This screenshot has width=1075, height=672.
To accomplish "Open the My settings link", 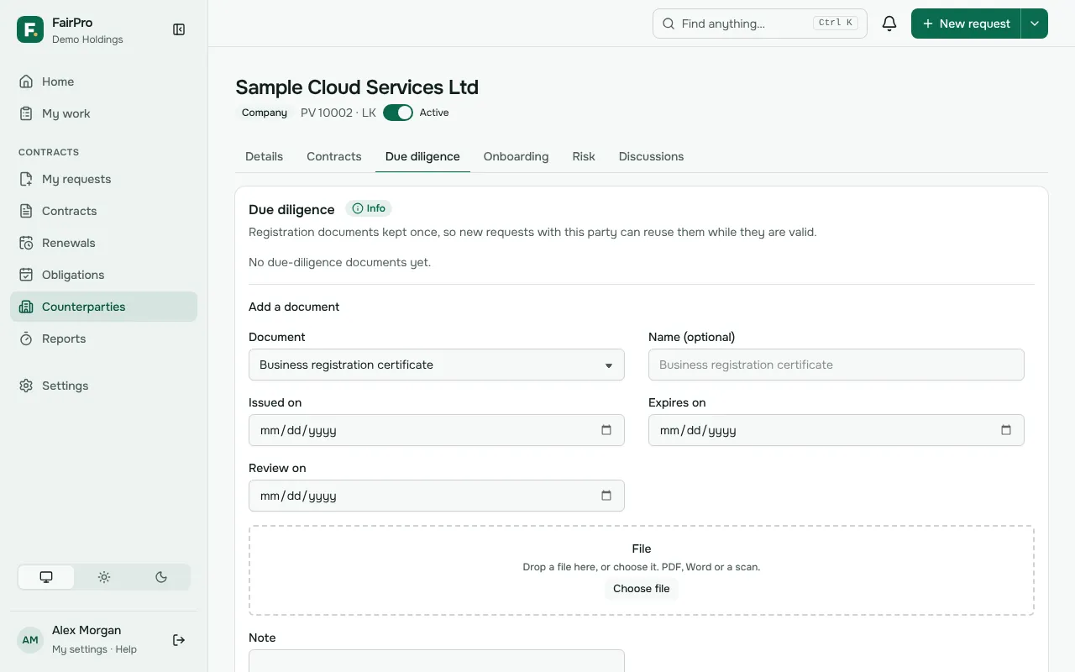I will [80, 649].
